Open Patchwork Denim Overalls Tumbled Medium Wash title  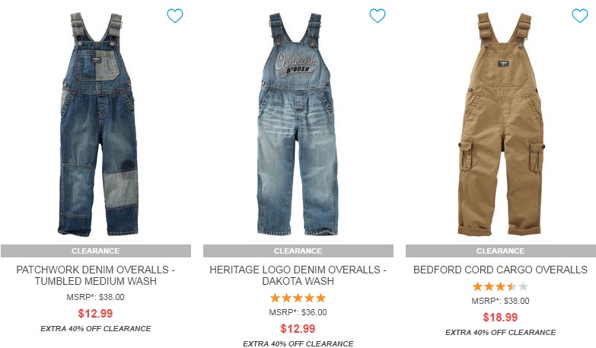point(96,276)
